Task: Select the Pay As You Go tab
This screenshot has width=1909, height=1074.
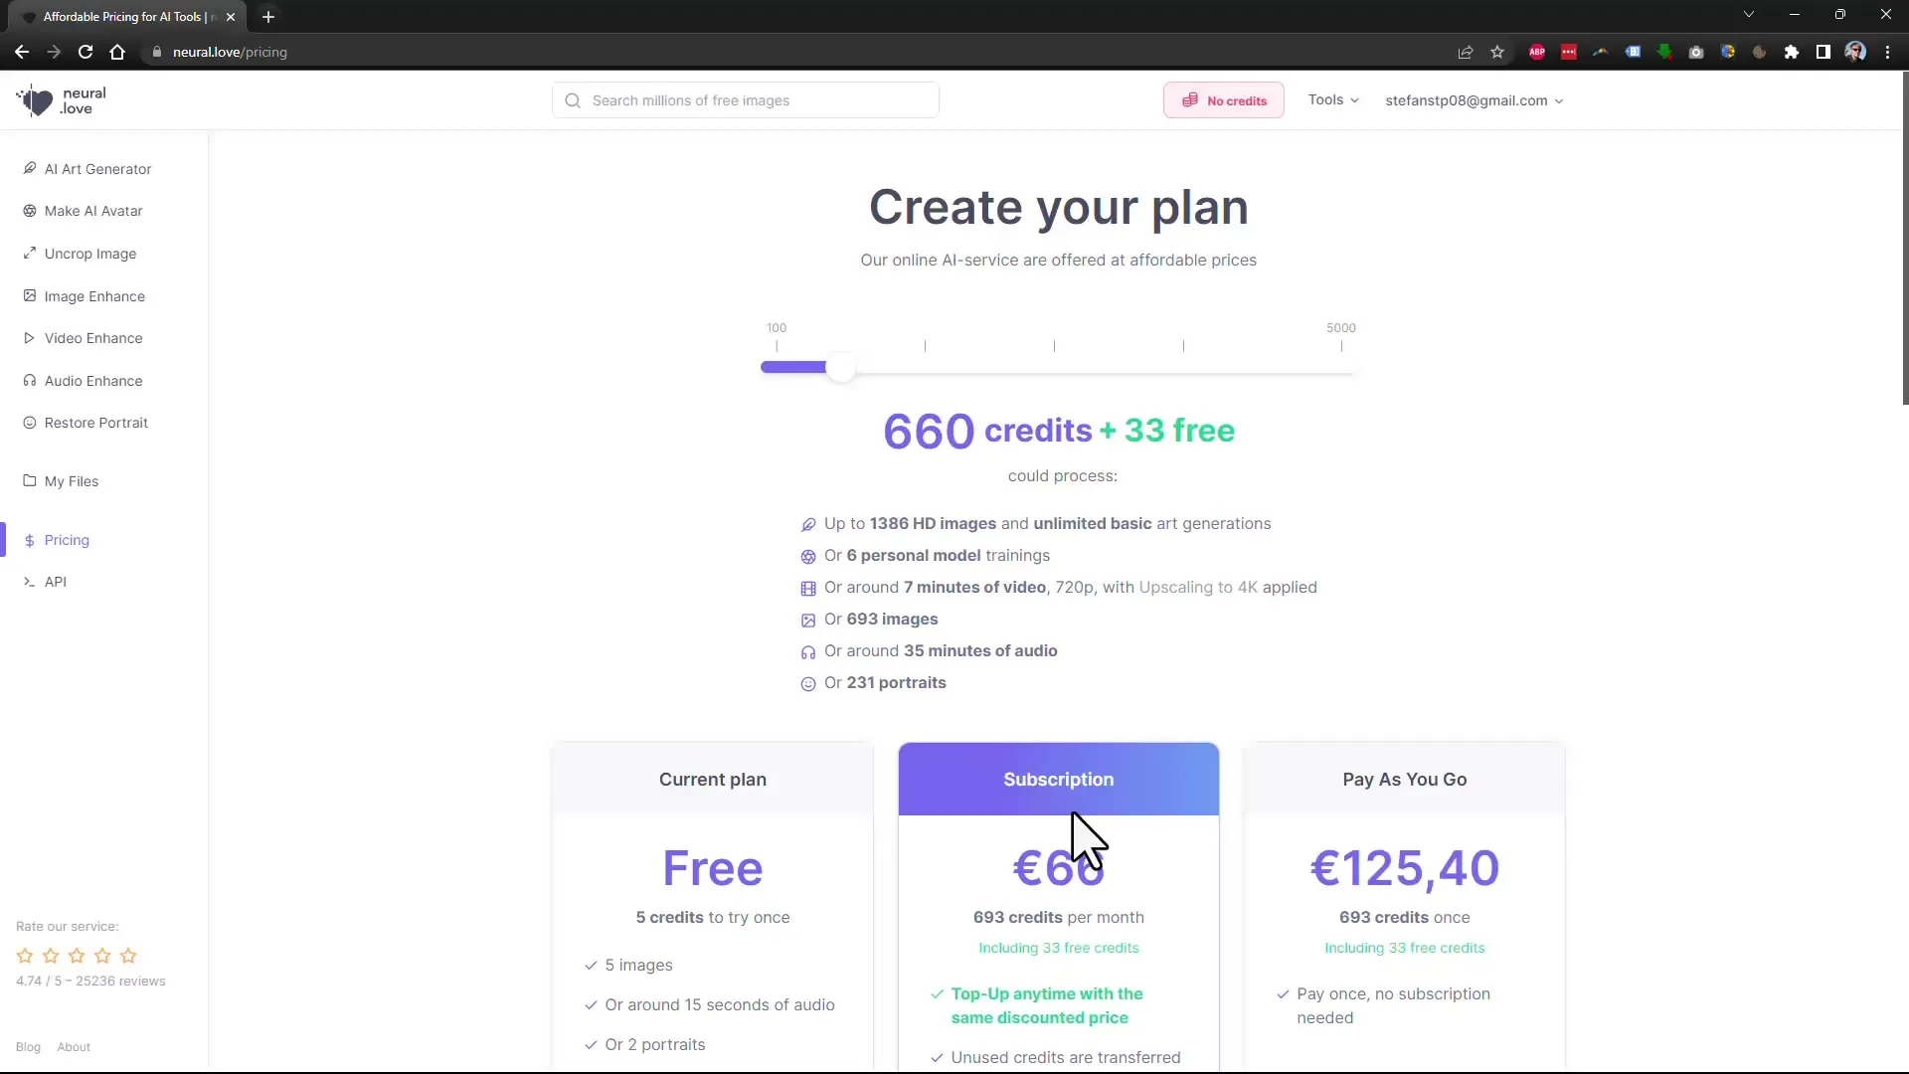Action: tap(1404, 779)
